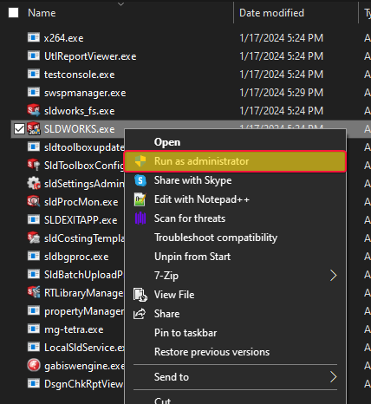The image size is (371, 404).
Task: Select the x264.exe file name
Action: pos(64,38)
